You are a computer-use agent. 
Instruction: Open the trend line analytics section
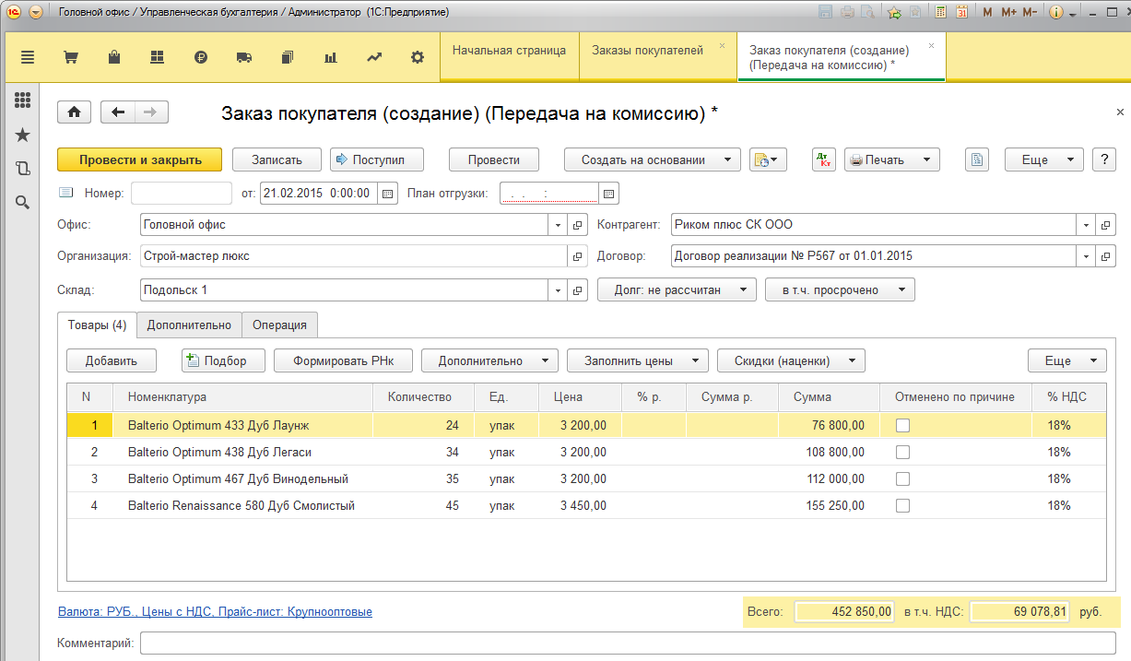(373, 57)
